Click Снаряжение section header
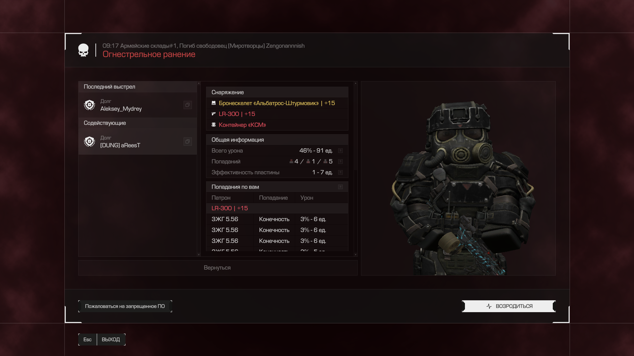Screen dimensions: 634x356 (x=277, y=92)
